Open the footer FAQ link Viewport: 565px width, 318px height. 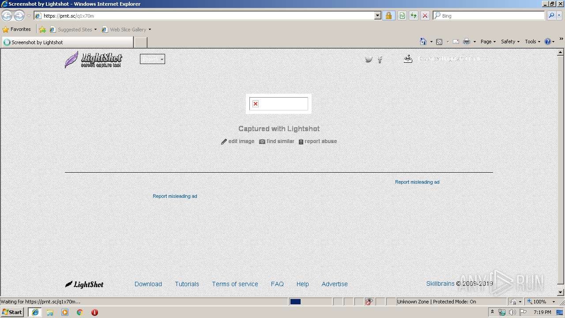tap(277, 284)
